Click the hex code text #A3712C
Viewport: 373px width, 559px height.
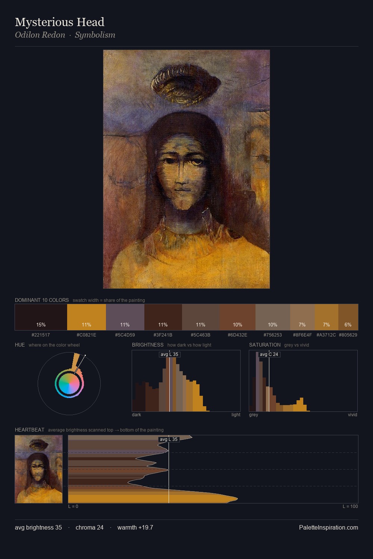pyautogui.click(x=326, y=335)
